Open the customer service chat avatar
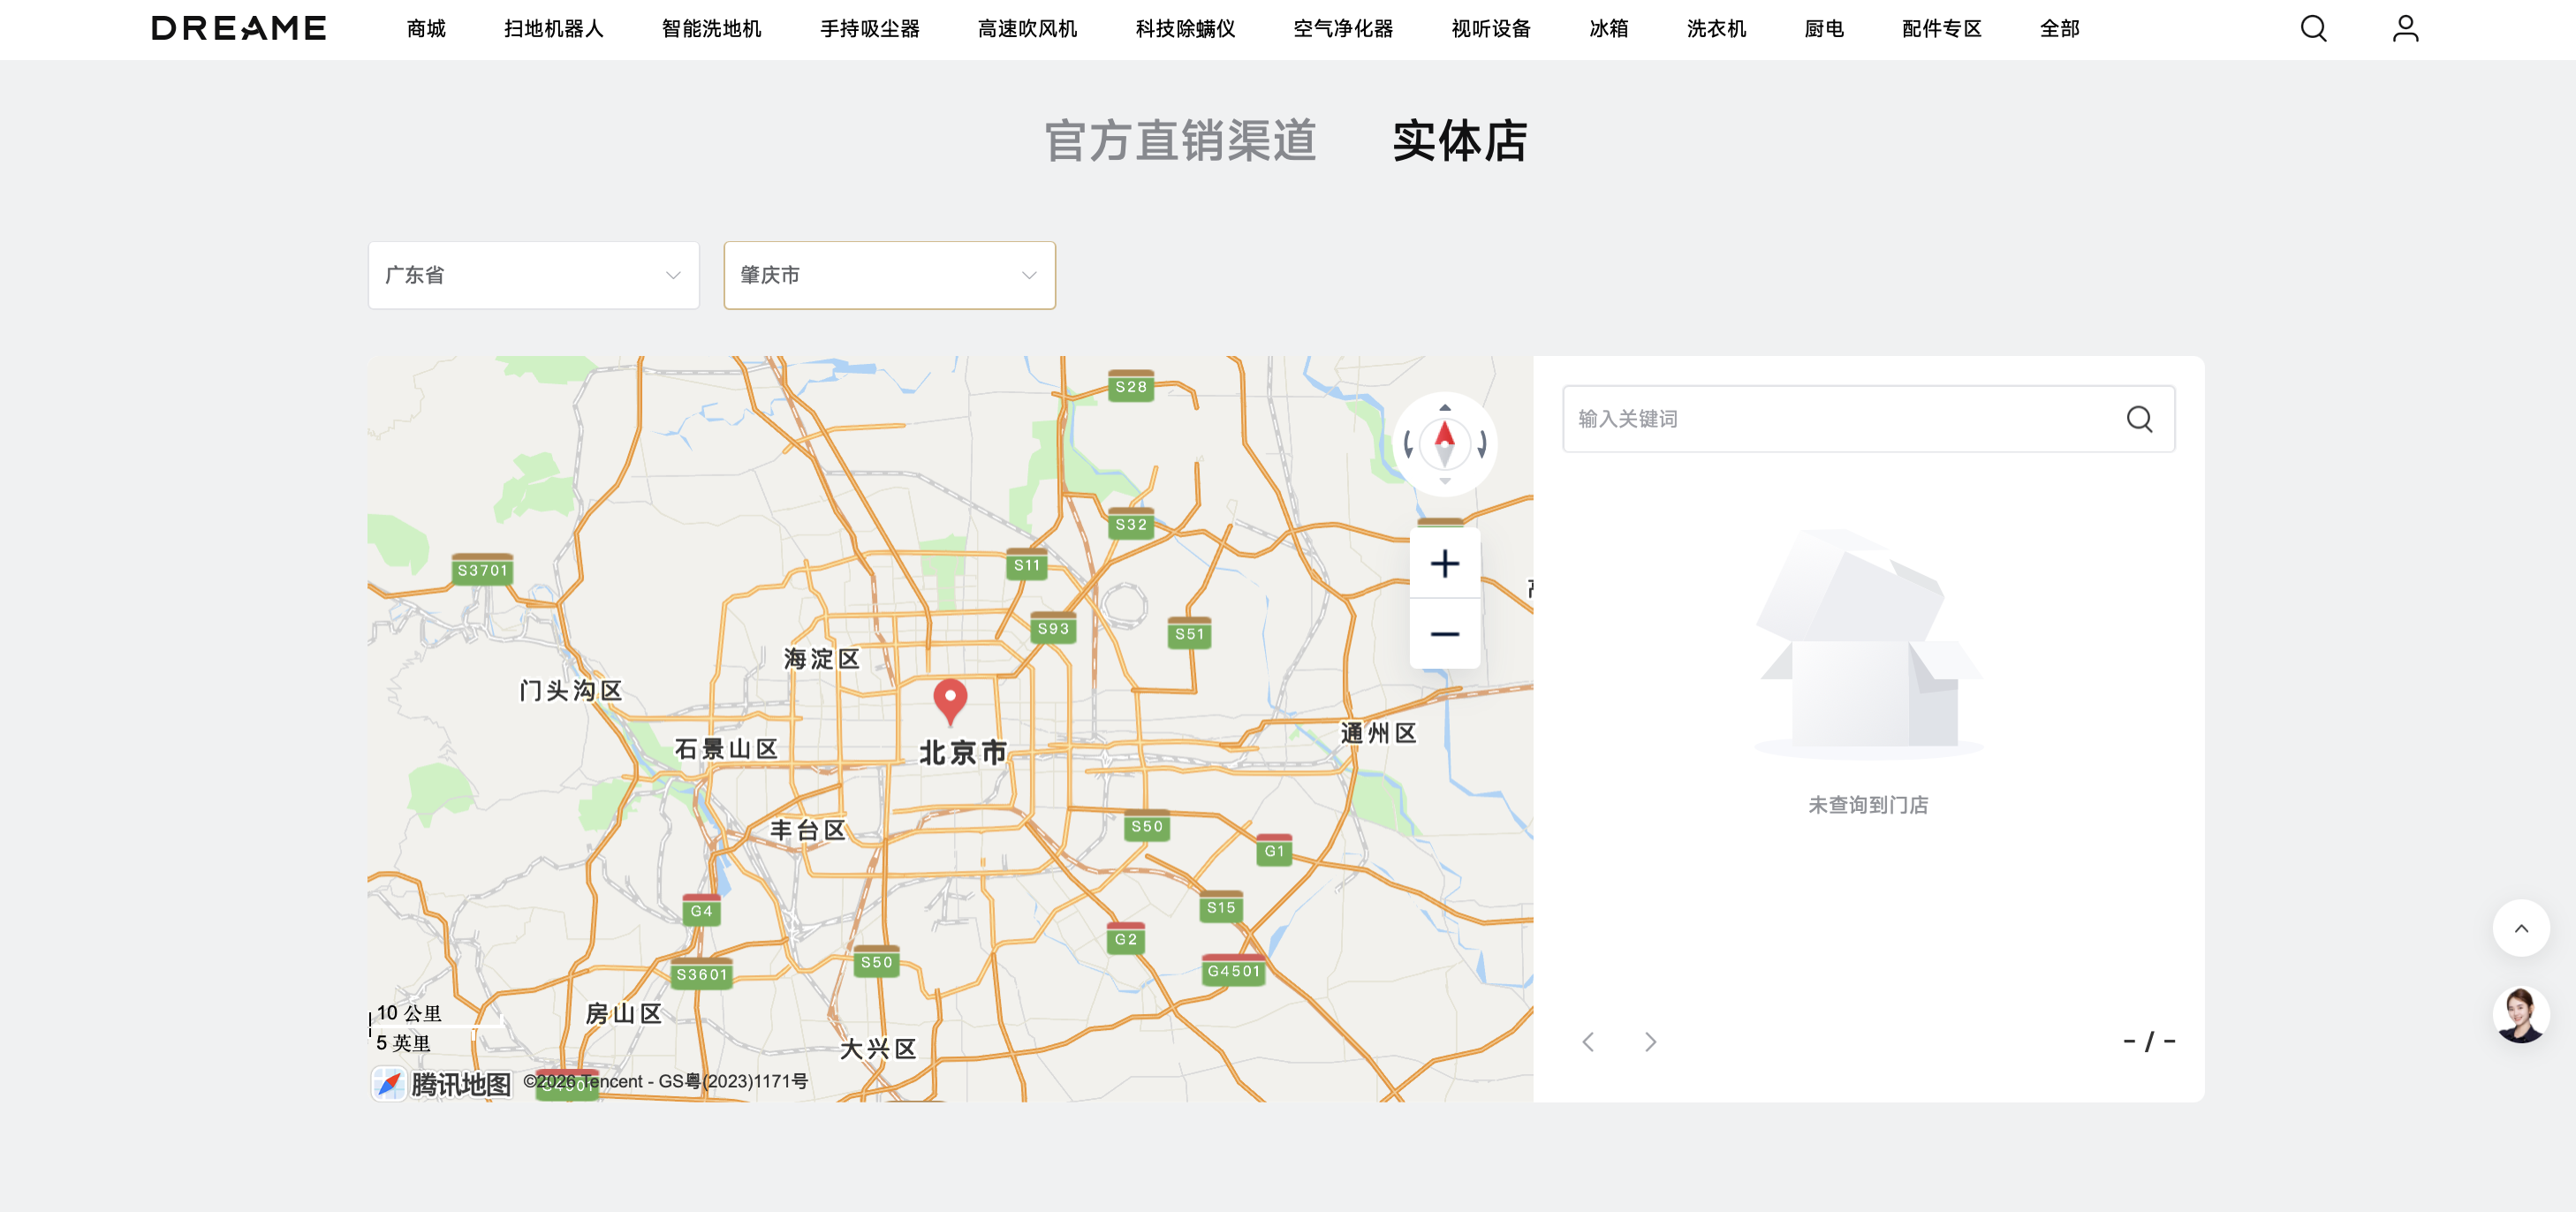This screenshot has width=2576, height=1212. pos(2522,1014)
